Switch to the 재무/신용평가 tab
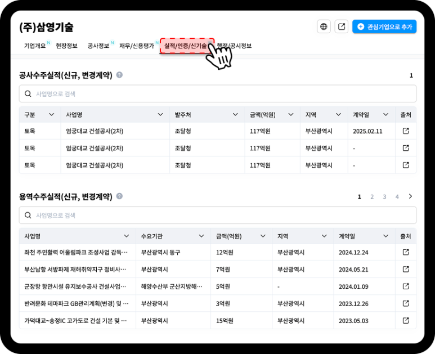The height and width of the screenshot is (354, 435). tap(137, 46)
